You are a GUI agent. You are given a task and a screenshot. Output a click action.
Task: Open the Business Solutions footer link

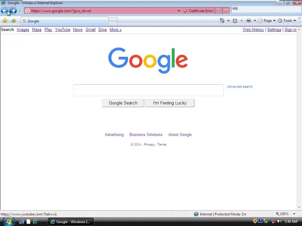click(146, 135)
